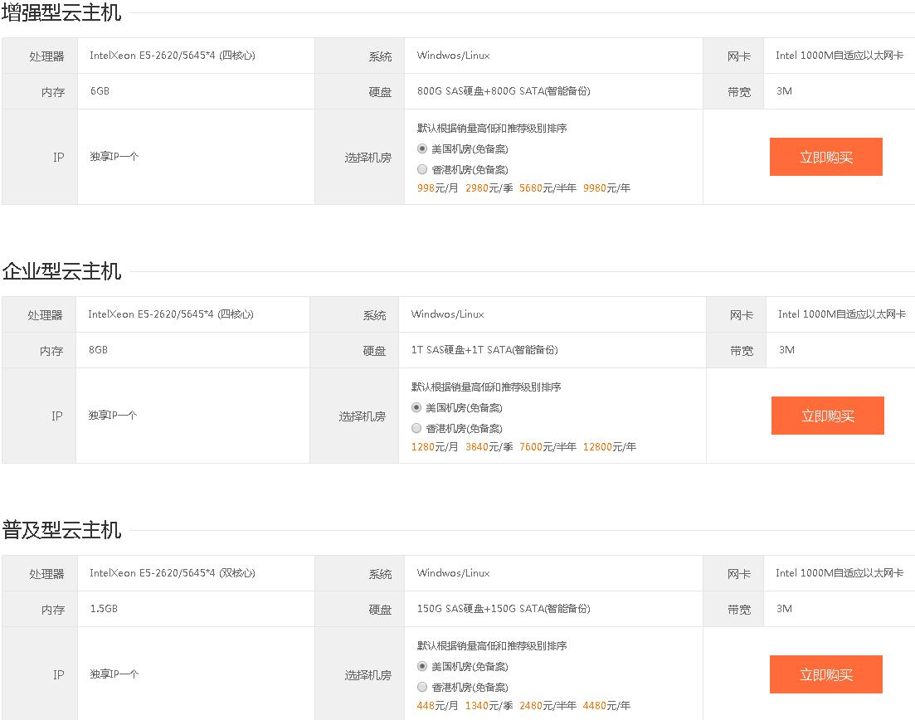Click 立即购买 for 增强型云主机

(x=825, y=157)
